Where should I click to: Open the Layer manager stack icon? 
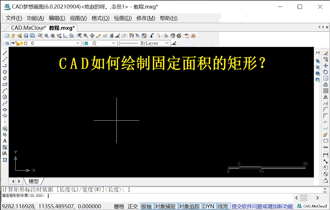(7, 43)
